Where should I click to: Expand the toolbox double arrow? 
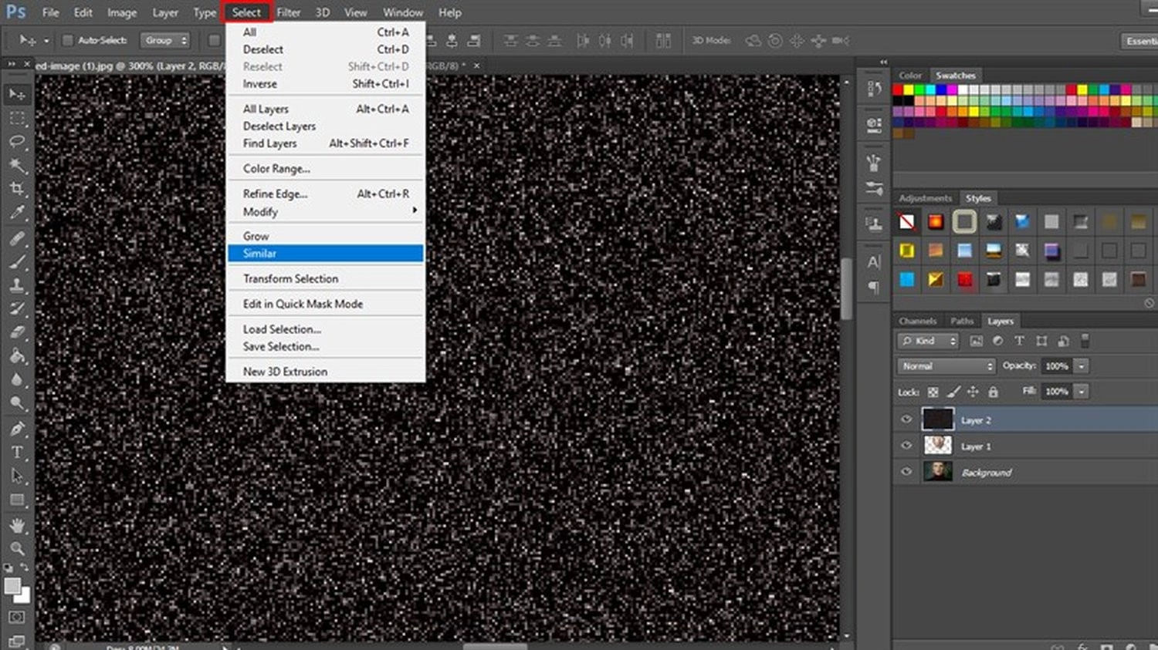12,64
